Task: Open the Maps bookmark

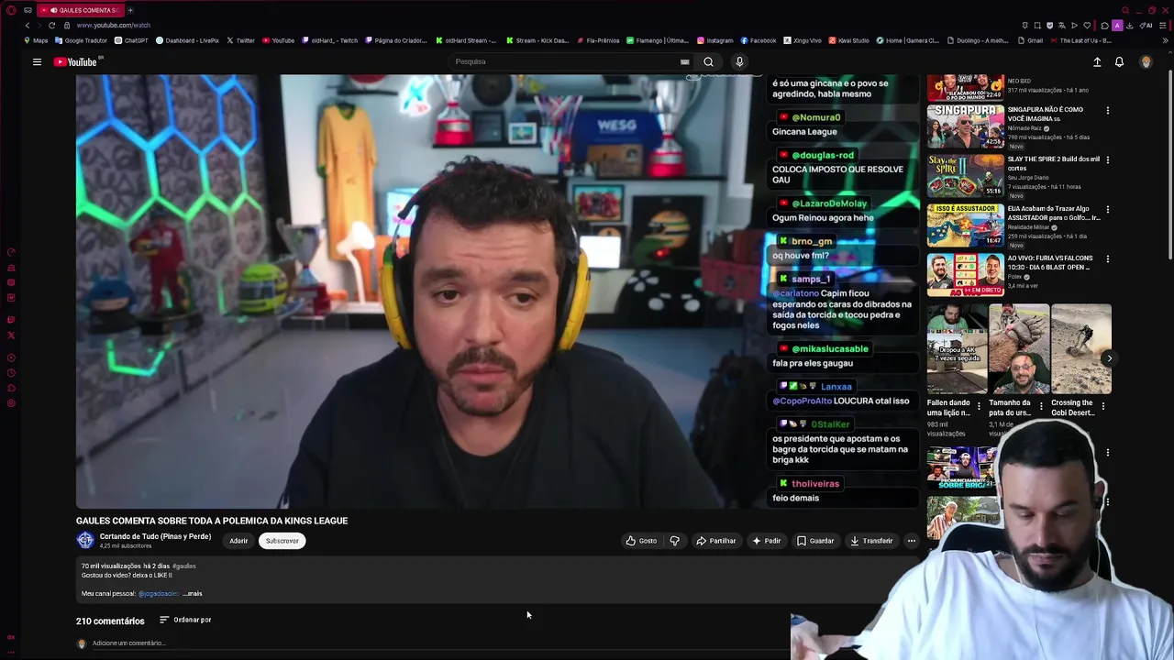Action: (x=37, y=40)
